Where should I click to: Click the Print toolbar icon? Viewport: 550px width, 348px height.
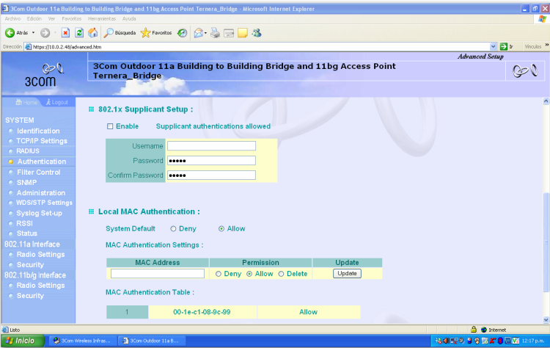click(x=215, y=32)
